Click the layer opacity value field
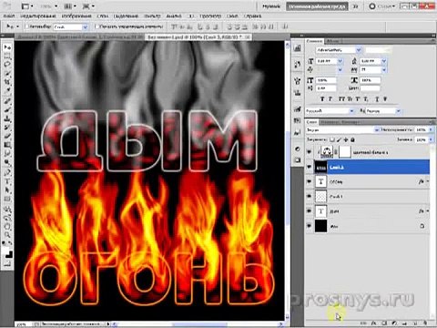 [421, 129]
